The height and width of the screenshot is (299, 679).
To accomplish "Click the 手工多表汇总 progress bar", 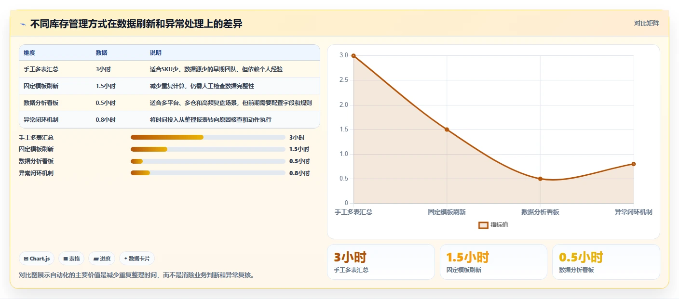I will click(208, 137).
